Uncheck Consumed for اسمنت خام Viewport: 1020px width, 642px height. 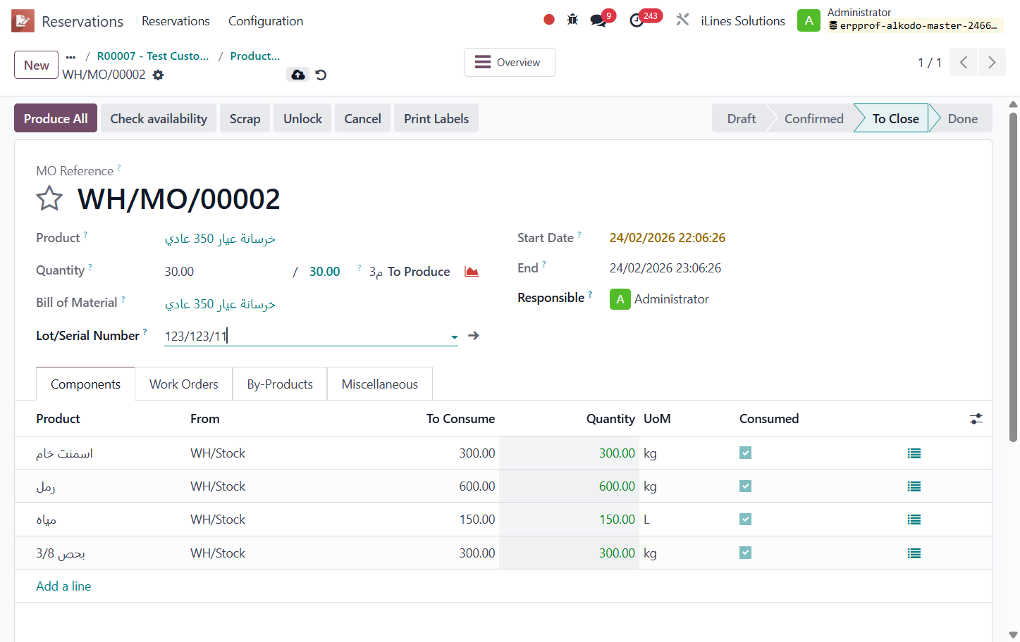click(745, 453)
